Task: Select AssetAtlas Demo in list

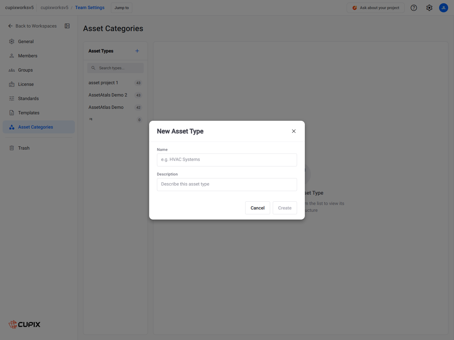Action: [115, 108]
